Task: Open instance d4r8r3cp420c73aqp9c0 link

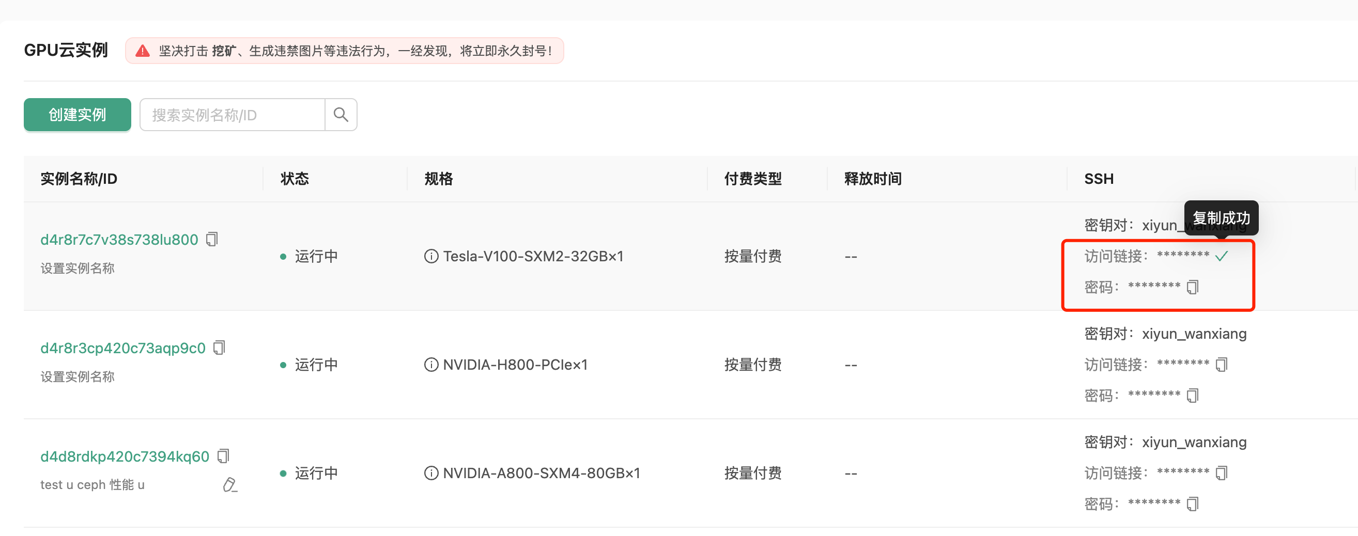Action: [123, 349]
